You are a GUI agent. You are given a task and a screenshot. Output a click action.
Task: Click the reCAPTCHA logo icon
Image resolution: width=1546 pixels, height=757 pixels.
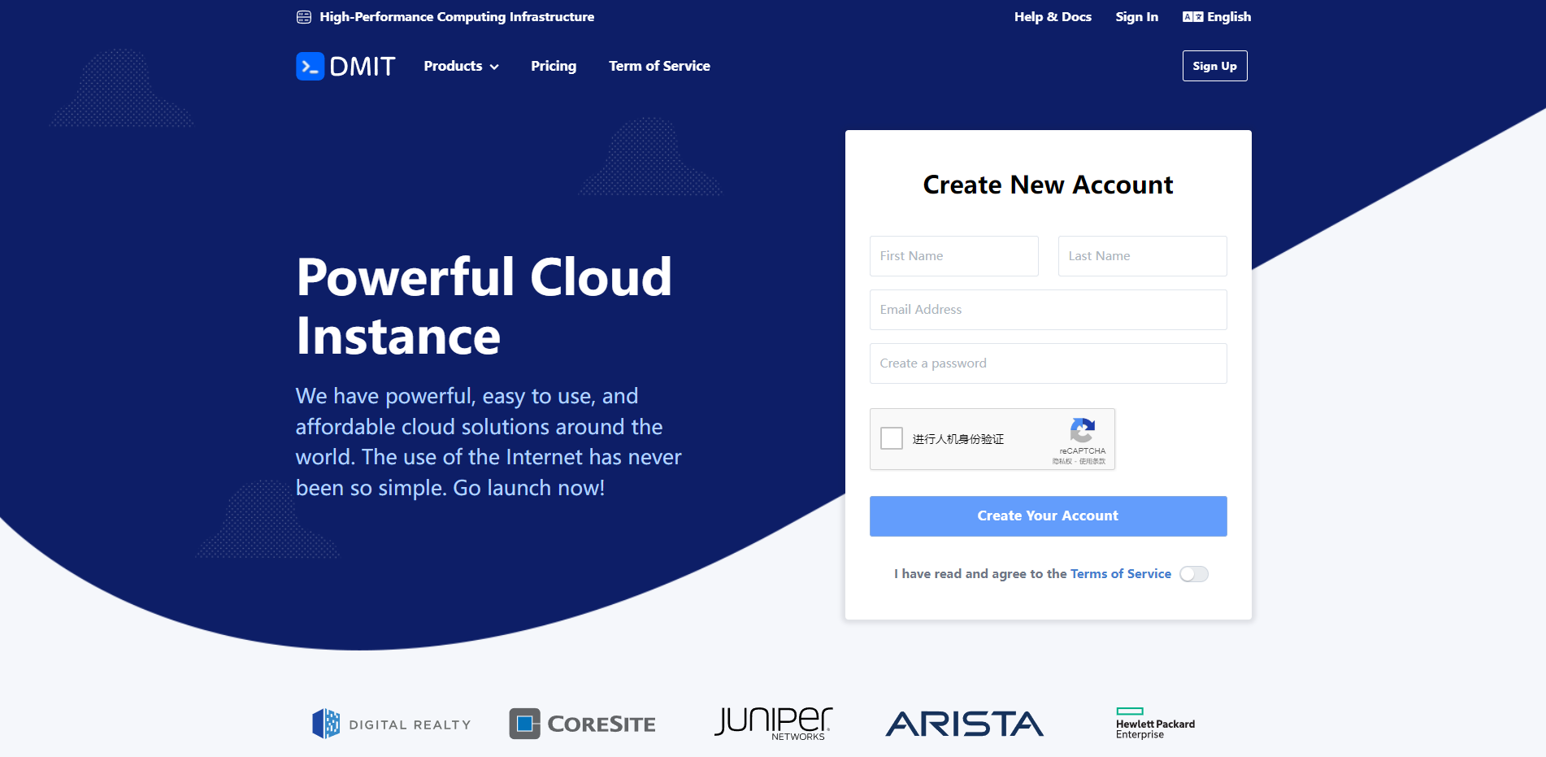tap(1082, 433)
